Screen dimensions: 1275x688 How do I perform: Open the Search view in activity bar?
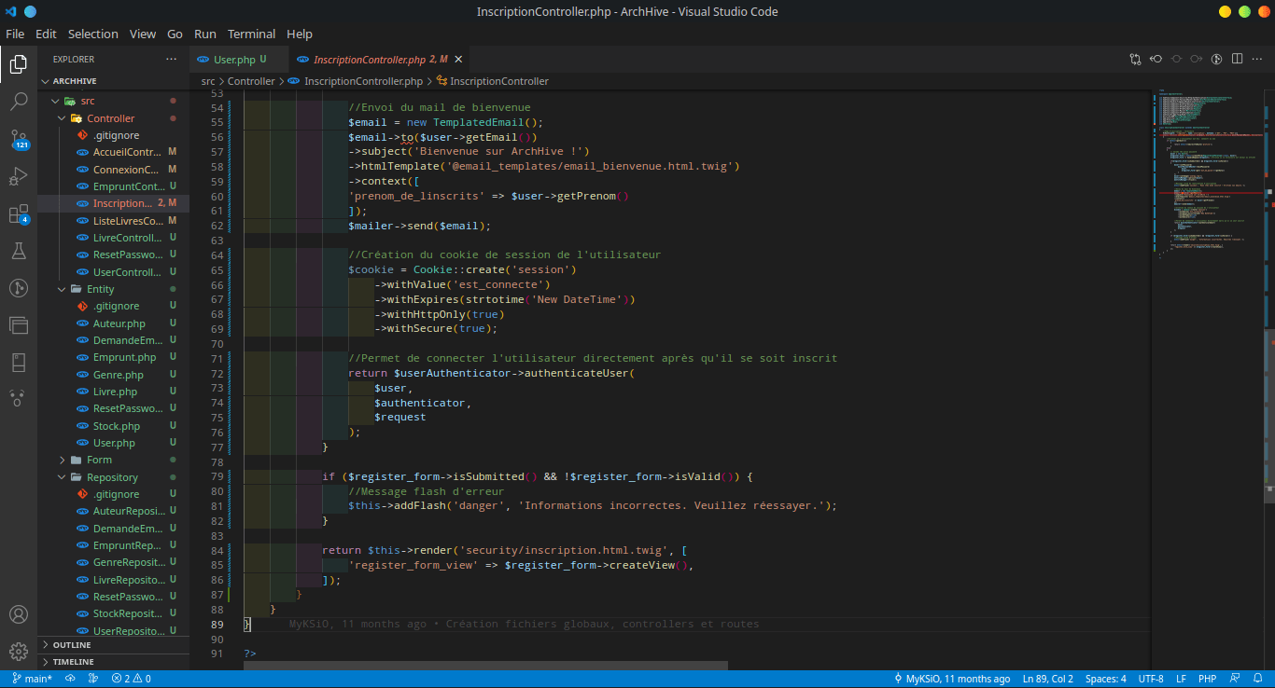pyautogui.click(x=19, y=102)
